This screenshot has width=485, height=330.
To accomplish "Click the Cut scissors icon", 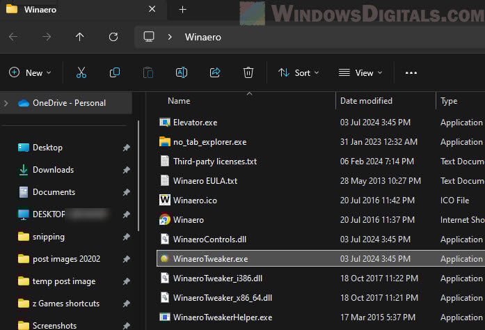I will click(81, 72).
